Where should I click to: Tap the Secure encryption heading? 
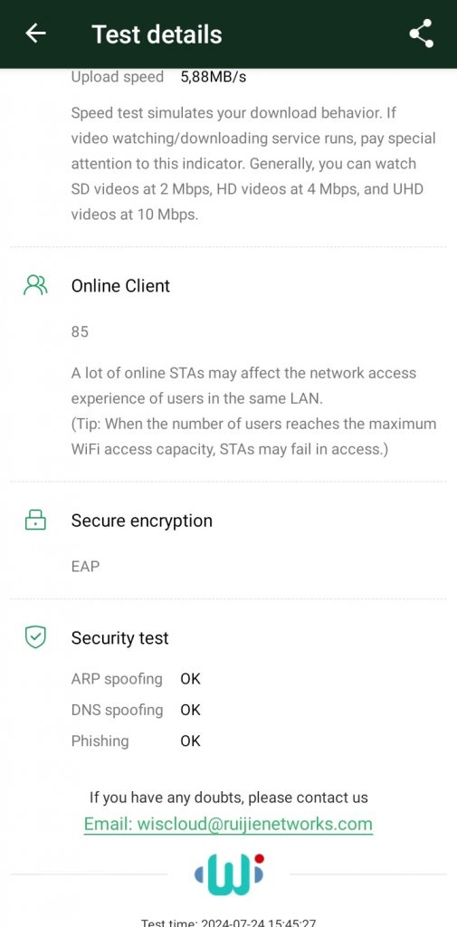(x=142, y=521)
